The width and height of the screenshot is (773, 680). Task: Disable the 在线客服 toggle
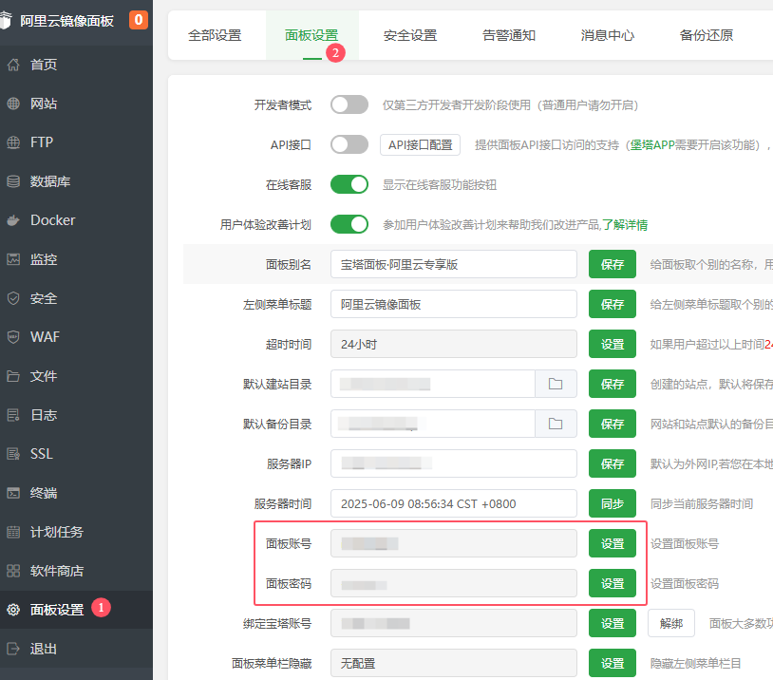(x=349, y=184)
